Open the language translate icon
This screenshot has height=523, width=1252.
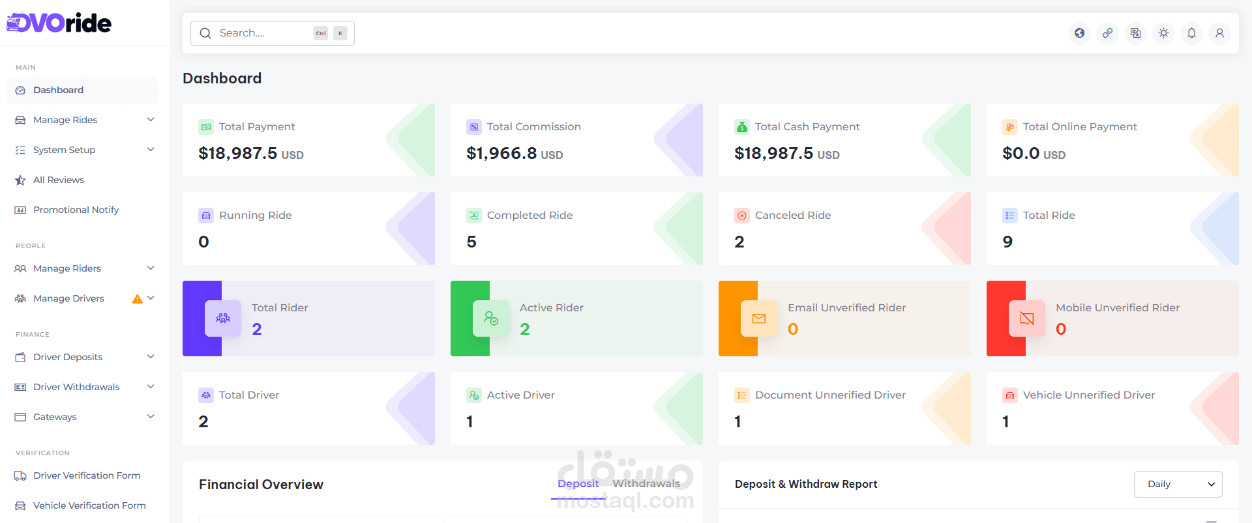1136,33
